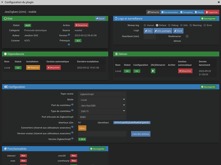This screenshot has height=165, width=221.
Task: Click the help icon below Prérequis
Action: click(x=69, y=45)
